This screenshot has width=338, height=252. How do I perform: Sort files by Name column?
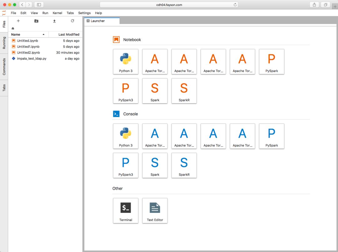[x=28, y=34]
